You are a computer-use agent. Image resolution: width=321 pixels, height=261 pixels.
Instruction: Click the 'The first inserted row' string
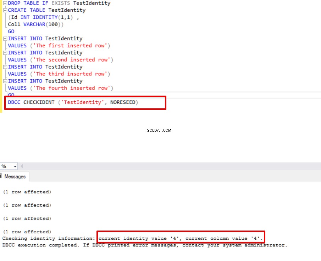click(x=70, y=46)
